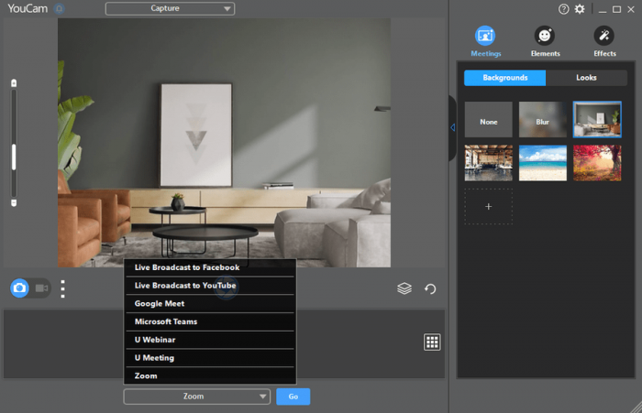Click the zoom slider handle
Image resolution: width=642 pixels, height=413 pixels.
(x=14, y=157)
